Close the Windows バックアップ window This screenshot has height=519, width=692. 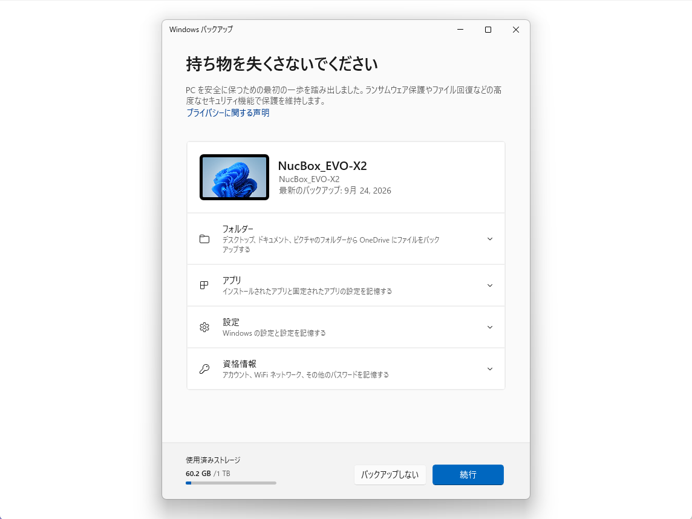click(x=516, y=30)
